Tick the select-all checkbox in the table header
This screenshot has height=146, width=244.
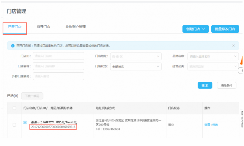[x=14, y=108]
